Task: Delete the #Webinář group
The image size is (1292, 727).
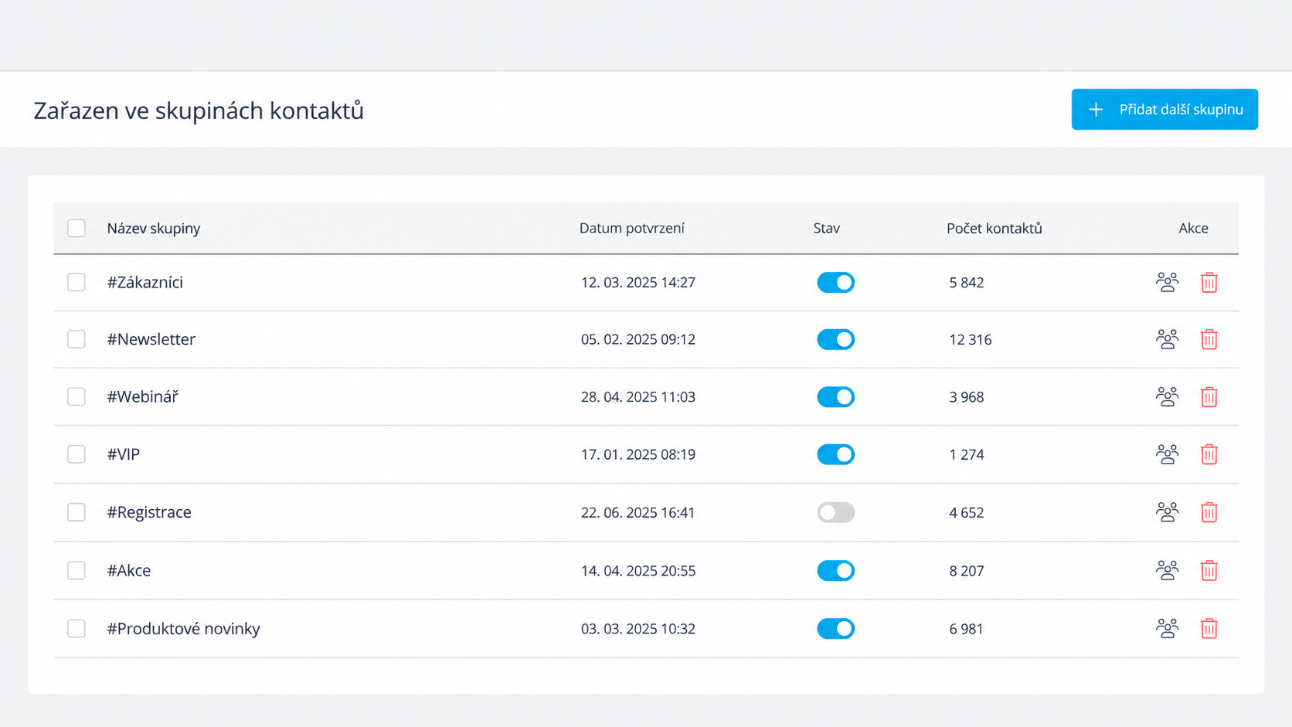Action: pos(1209,396)
